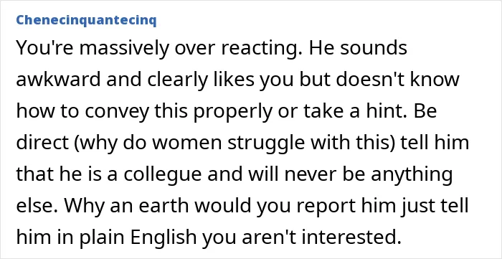The width and height of the screenshot is (502, 259).
Task: Click the word "earth" in sixth line
Action: coord(168,206)
